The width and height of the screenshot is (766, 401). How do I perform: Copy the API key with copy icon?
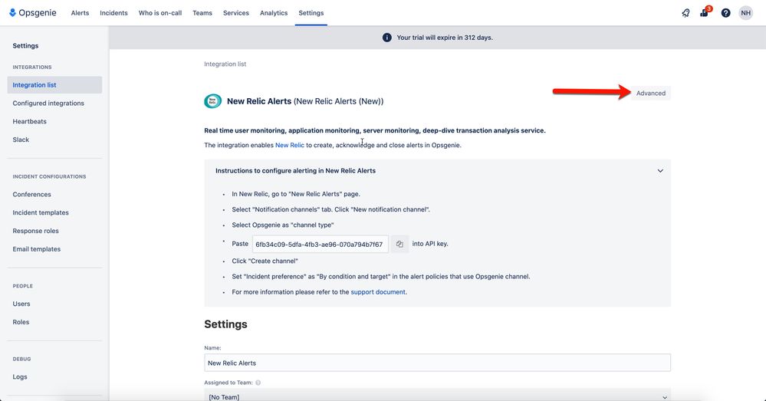pyautogui.click(x=399, y=244)
